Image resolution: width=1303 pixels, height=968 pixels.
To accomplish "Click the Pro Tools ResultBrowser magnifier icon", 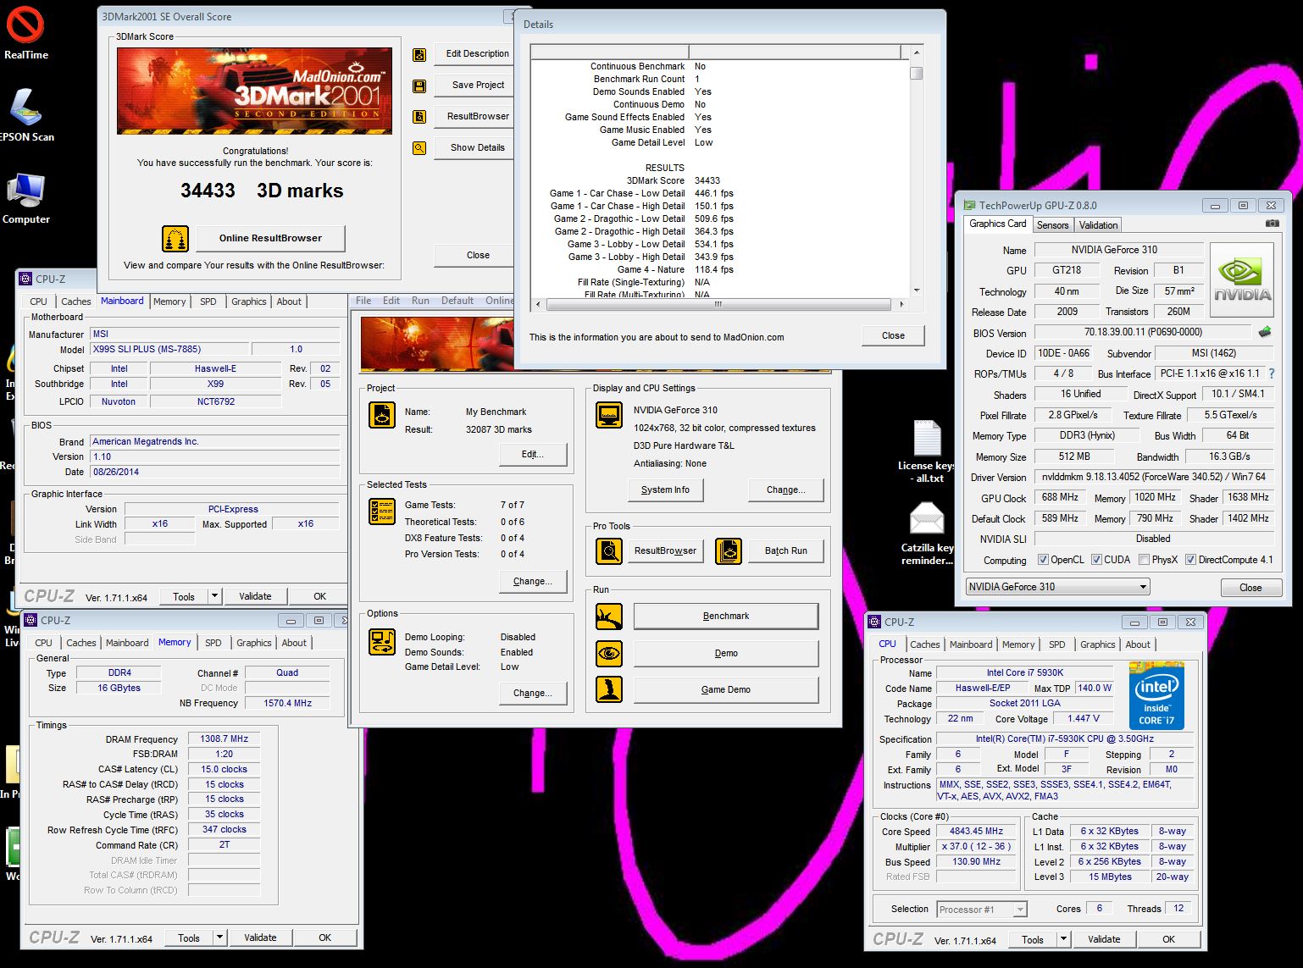I will click(x=609, y=551).
